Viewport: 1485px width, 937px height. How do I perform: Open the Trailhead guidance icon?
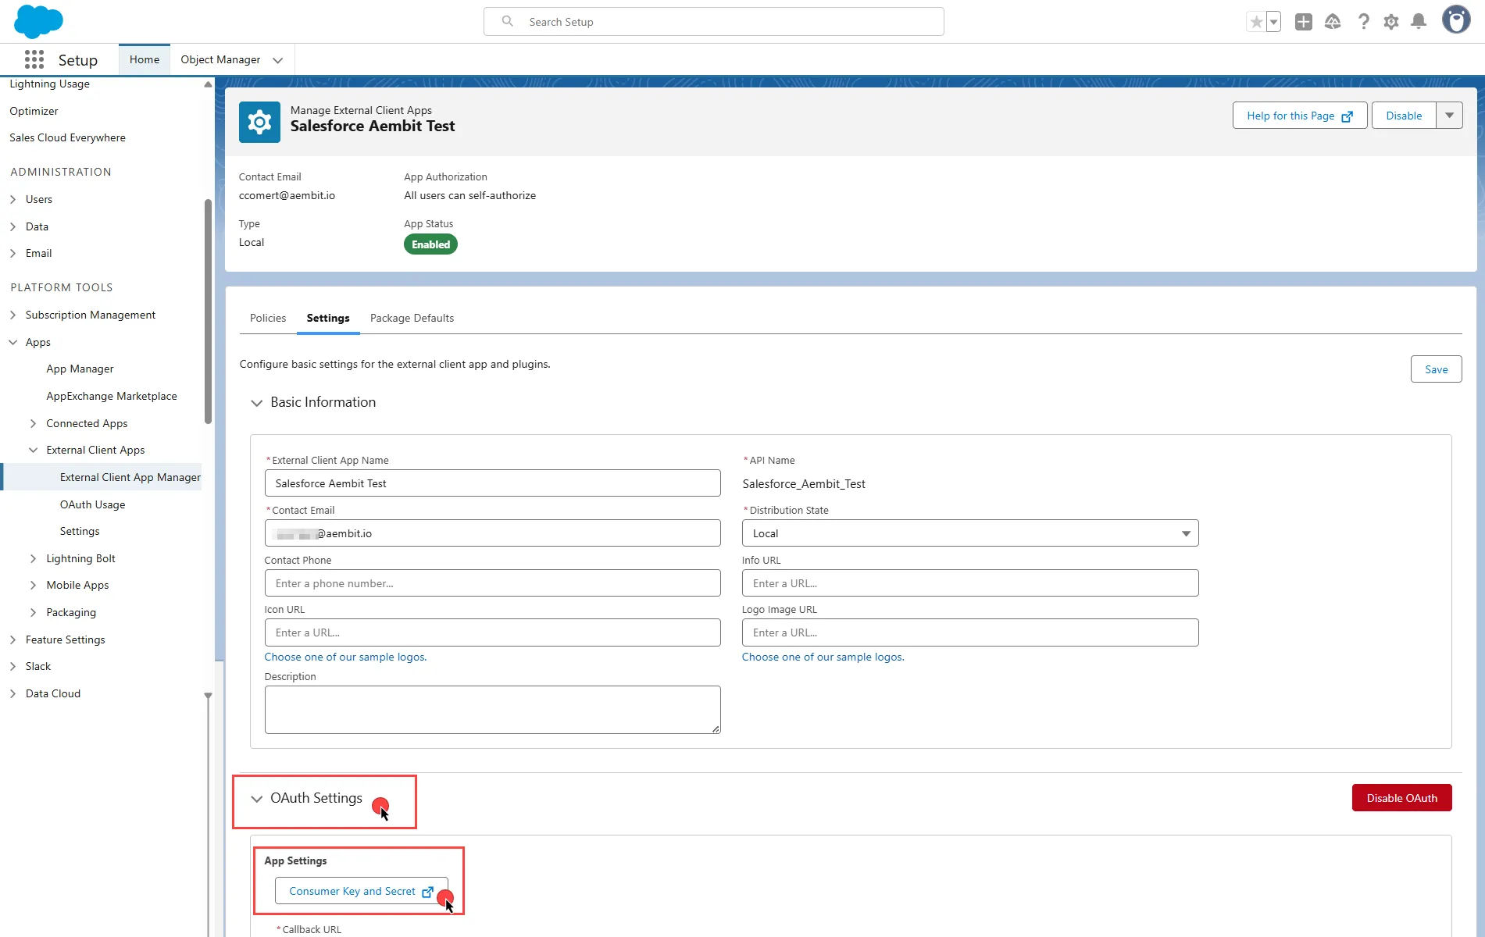[1333, 22]
